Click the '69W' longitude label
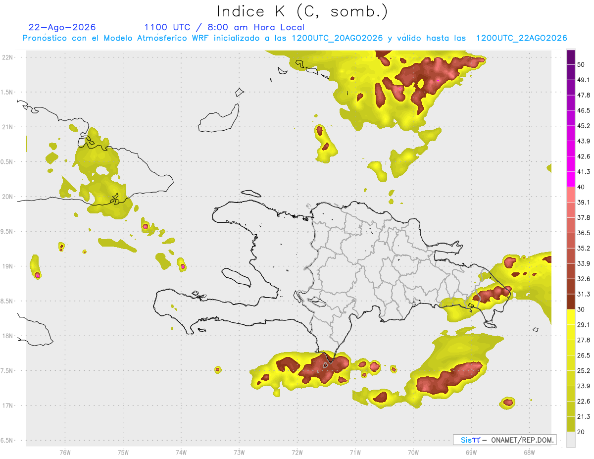The width and height of the screenshot is (594, 459). [471, 453]
